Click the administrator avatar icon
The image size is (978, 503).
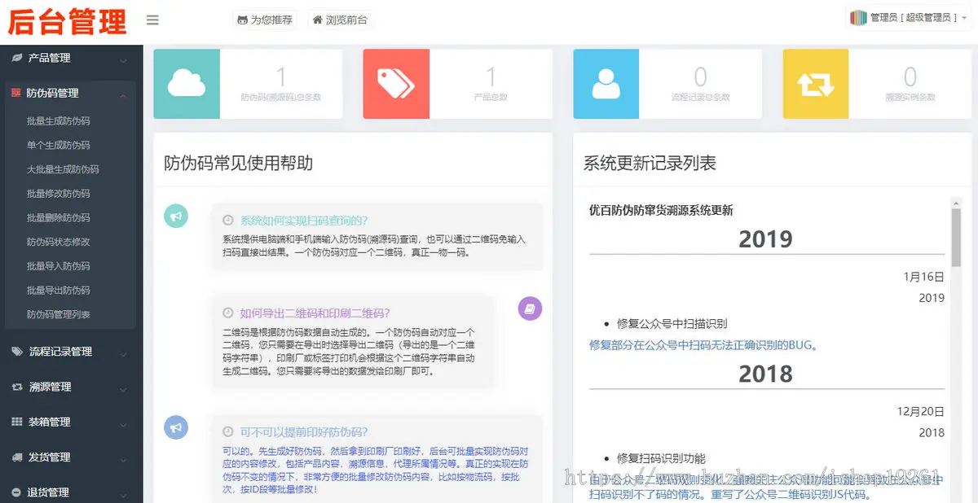[857, 18]
